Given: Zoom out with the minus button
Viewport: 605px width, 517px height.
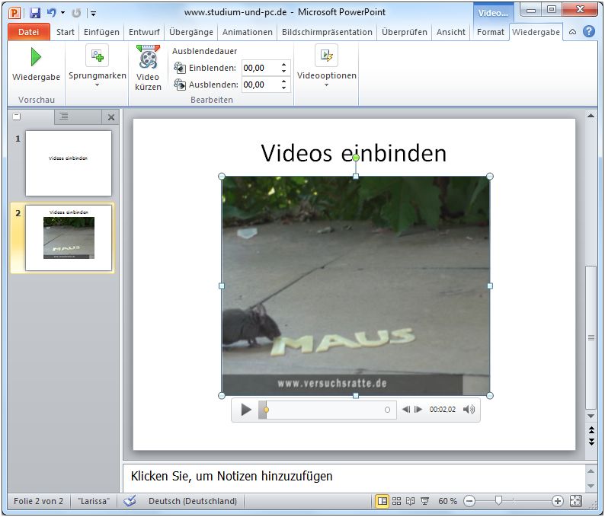Looking at the screenshot, I should click(469, 501).
